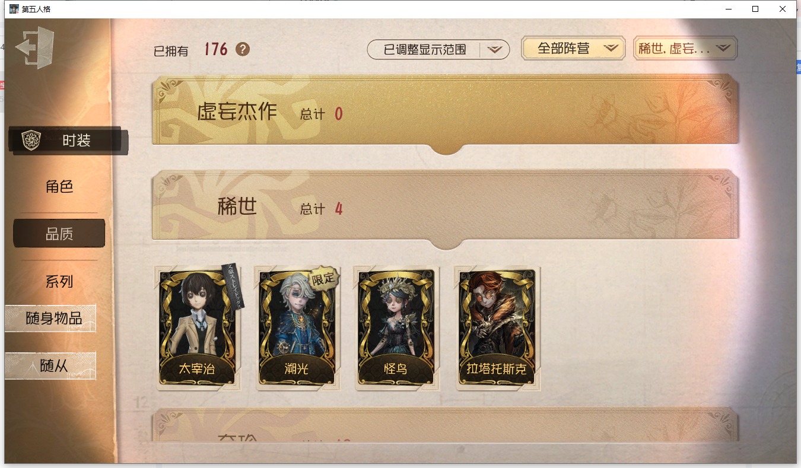Sort by 系列
Viewport: 801px width, 468px height.
point(59,281)
